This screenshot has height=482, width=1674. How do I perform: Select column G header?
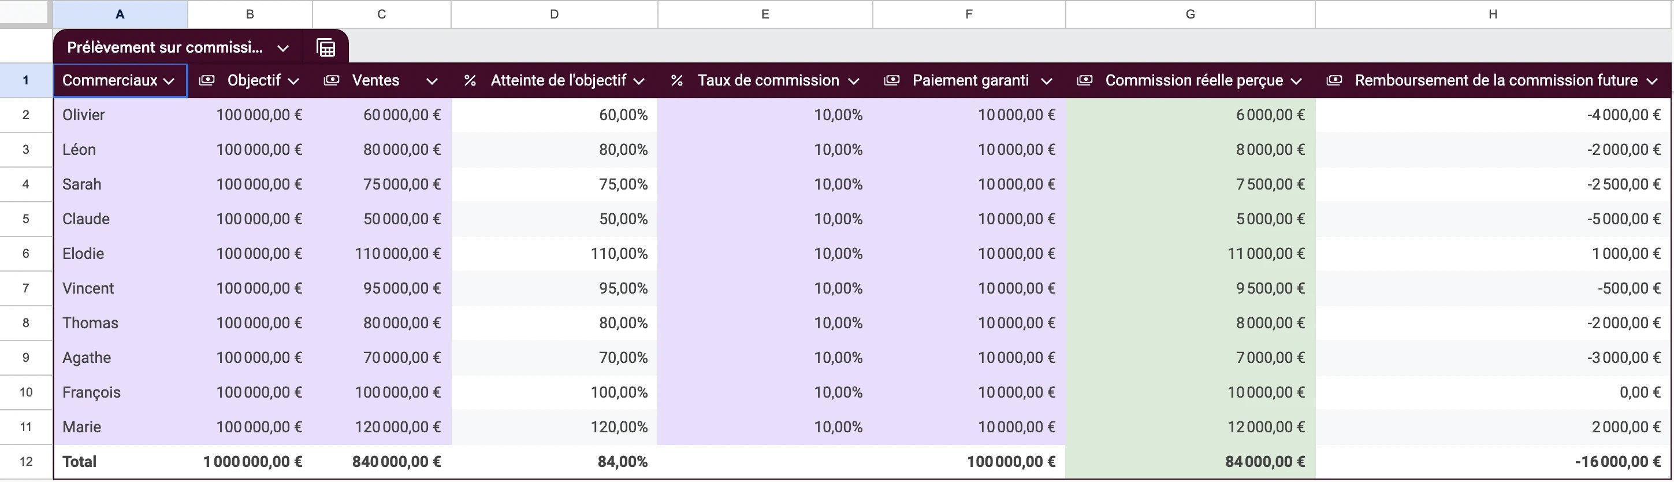[1191, 14]
